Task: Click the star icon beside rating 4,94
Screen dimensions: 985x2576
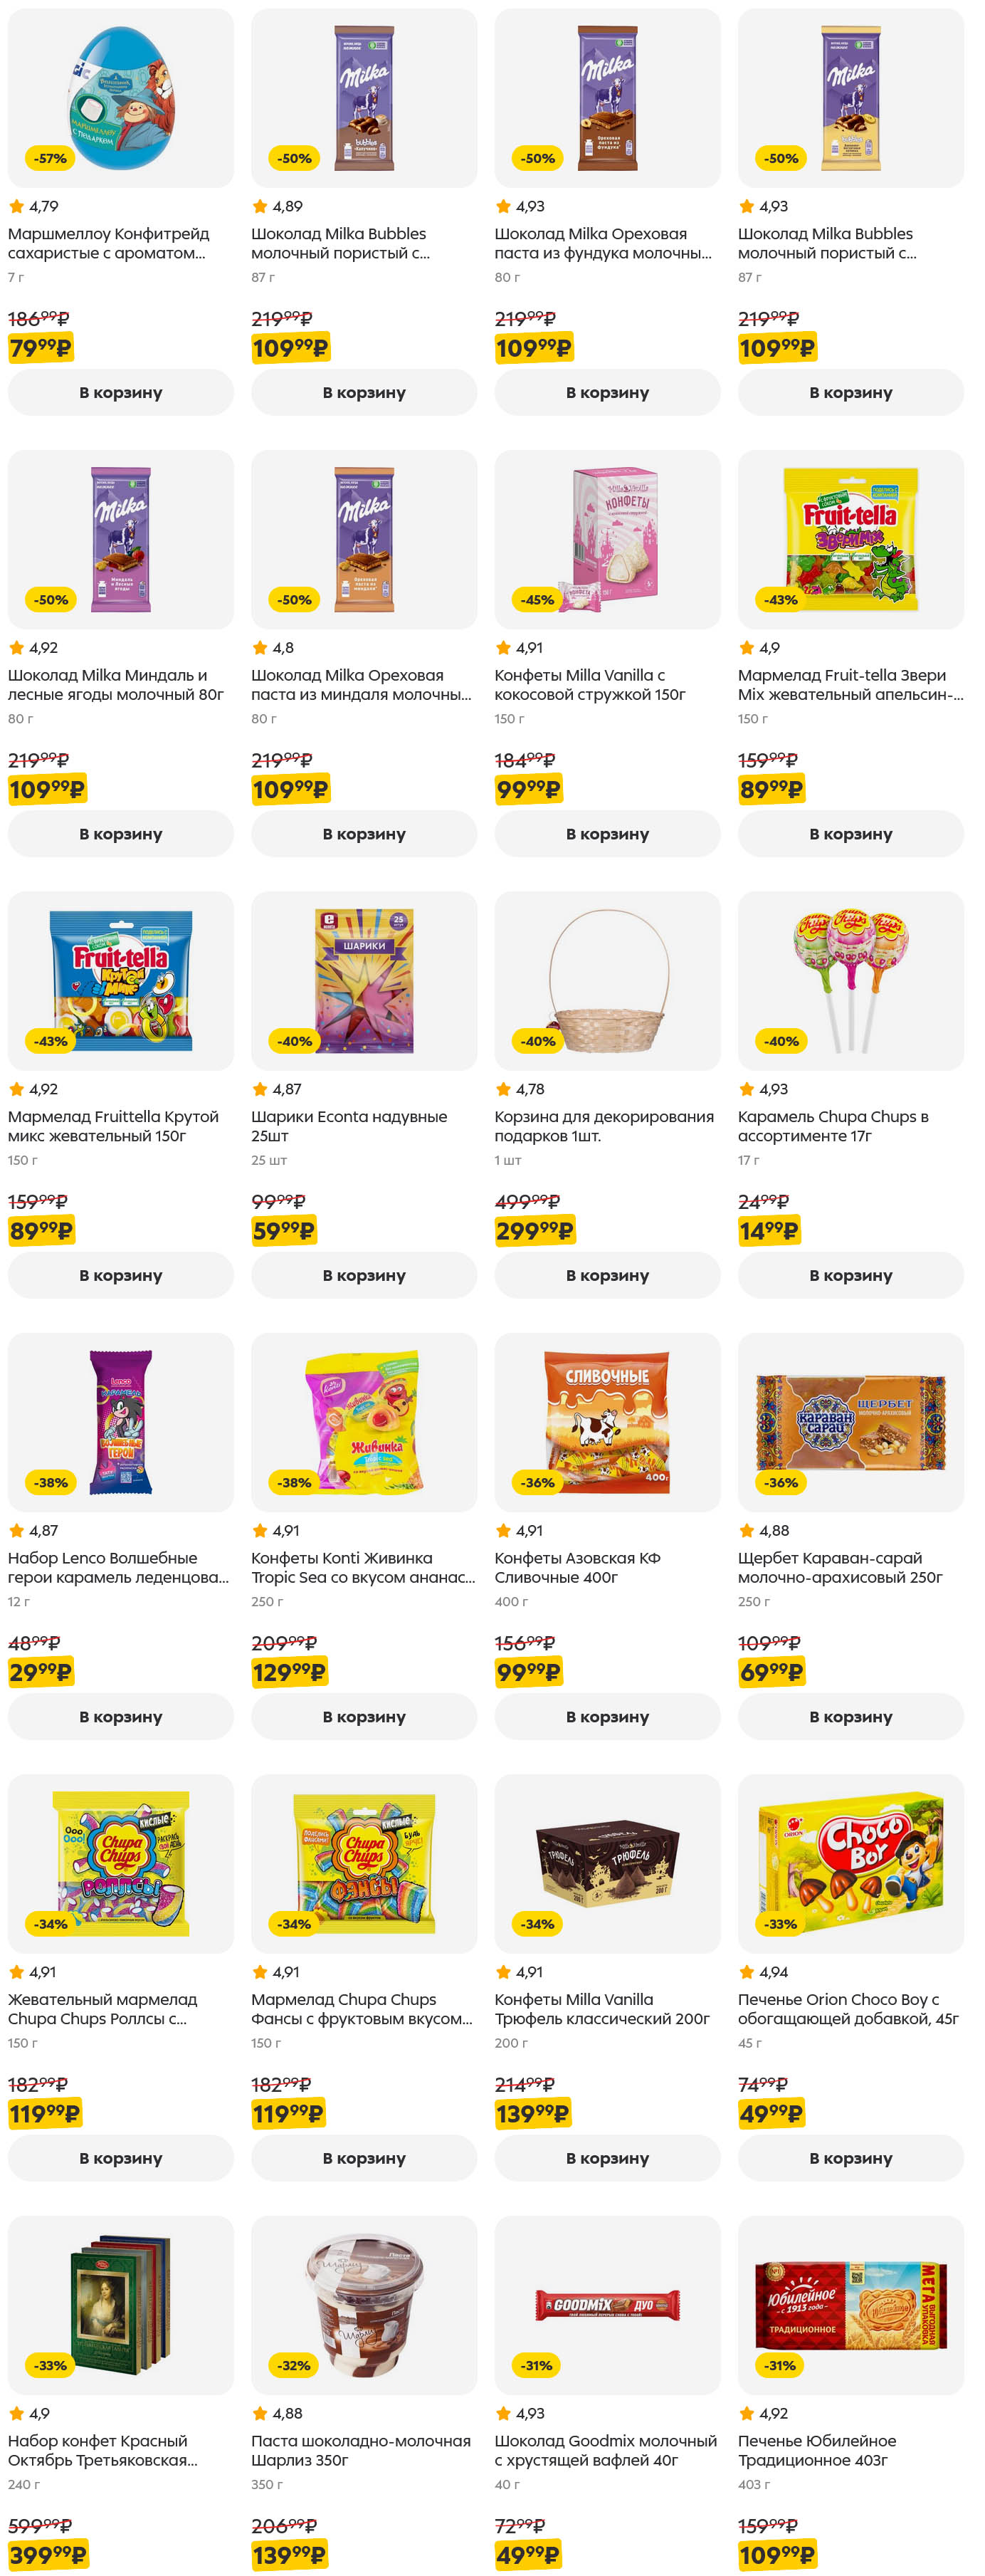Action: click(x=746, y=1972)
